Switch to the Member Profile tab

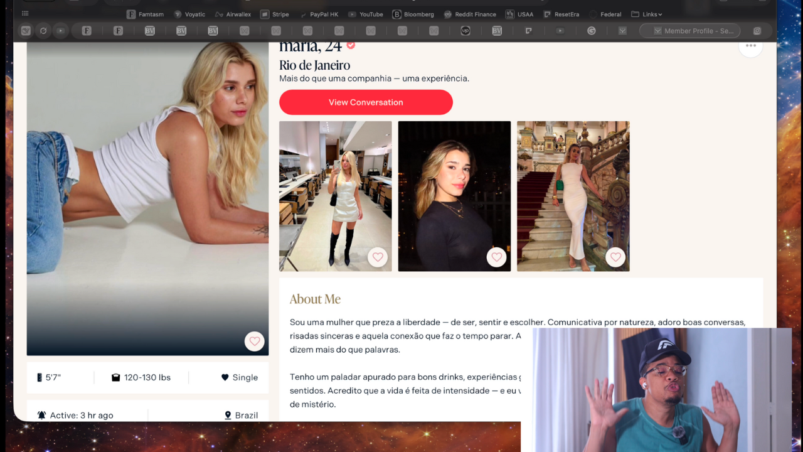pyautogui.click(x=690, y=31)
